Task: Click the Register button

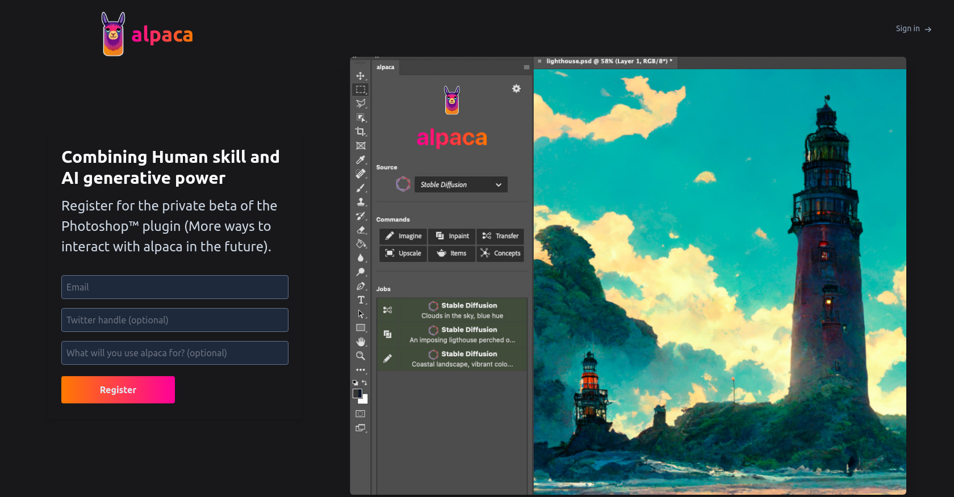Action: point(118,390)
